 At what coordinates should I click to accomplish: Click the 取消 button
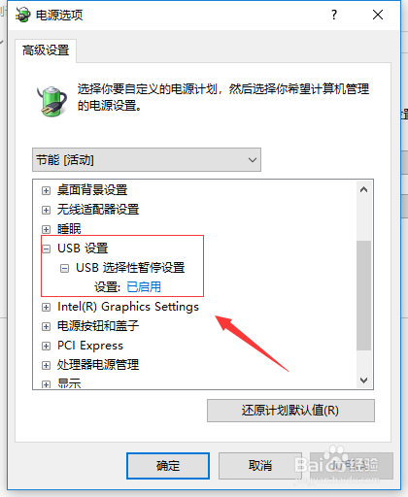click(x=260, y=466)
